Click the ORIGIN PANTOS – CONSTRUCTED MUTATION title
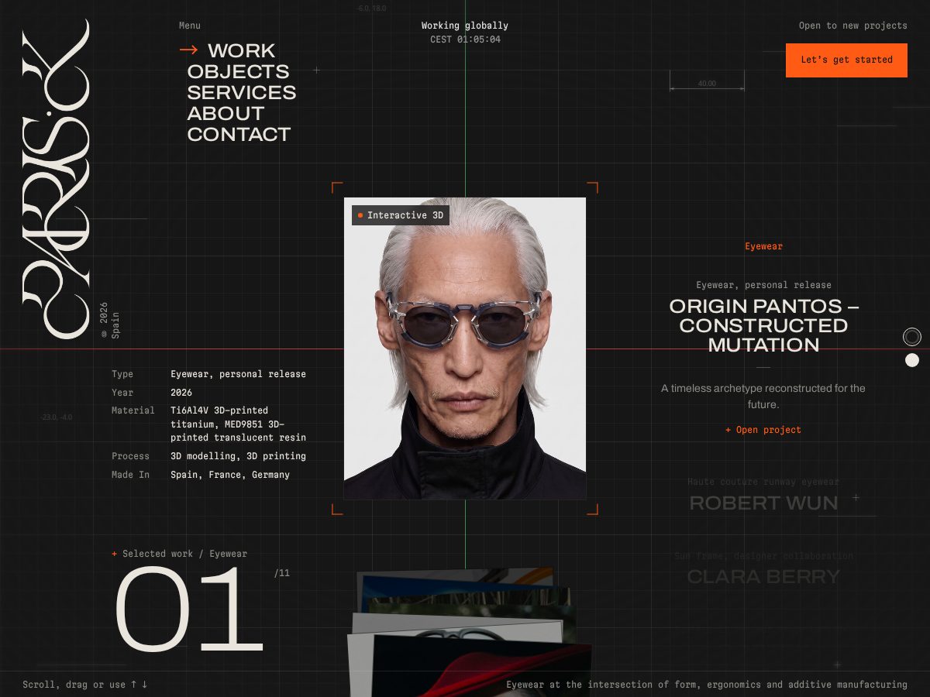This screenshot has width=930, height=697. 763,325
